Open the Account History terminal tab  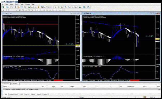click(14, 94)
